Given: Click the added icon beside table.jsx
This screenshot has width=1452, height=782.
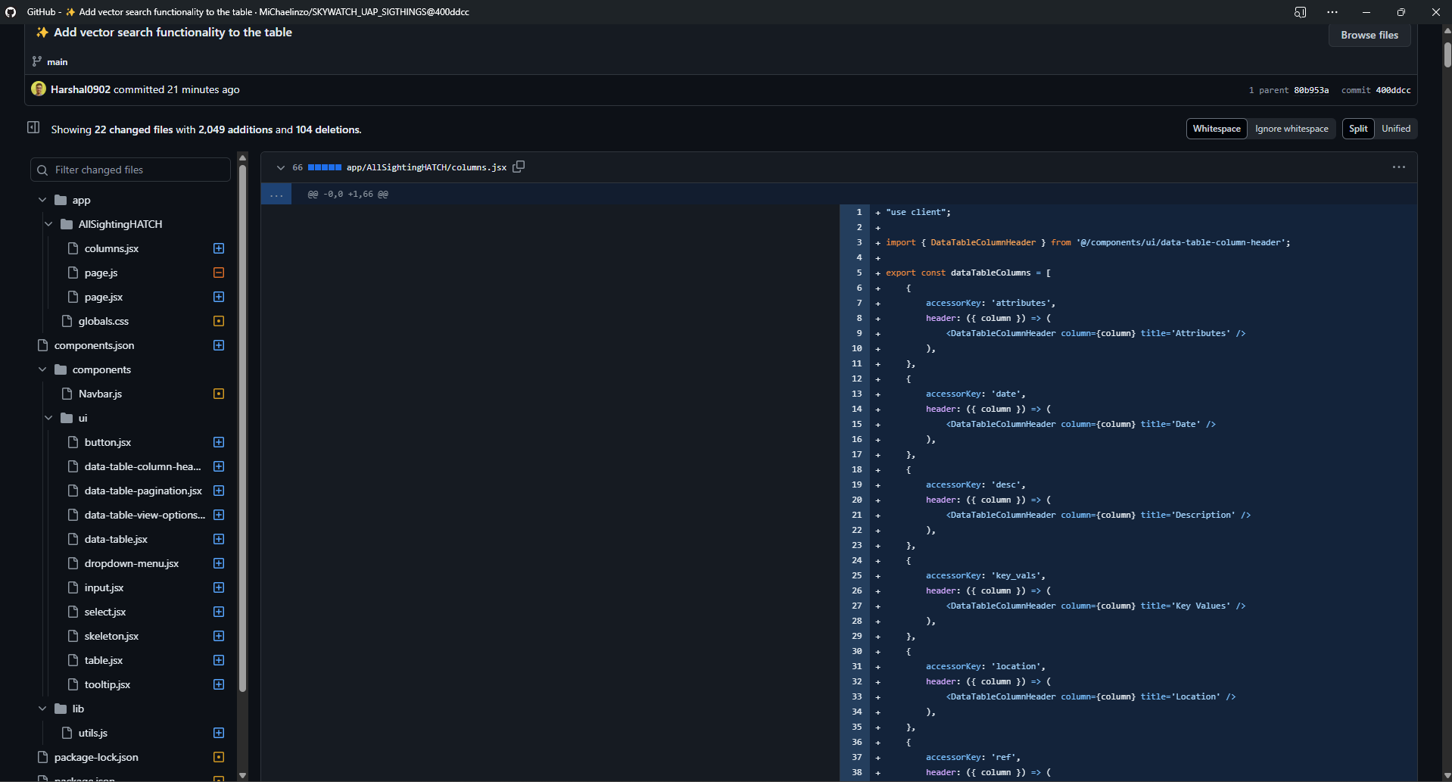Looking at the screenshot, I should pyautogui.click(x=219, y=660).
